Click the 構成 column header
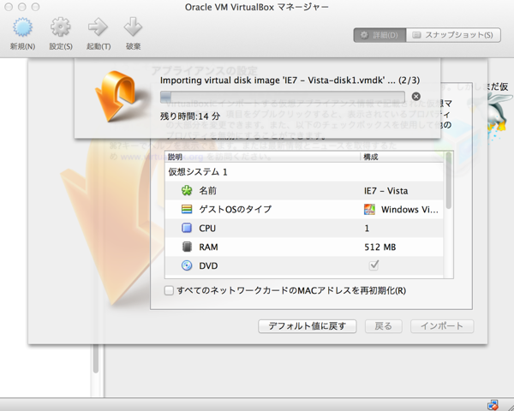Viewport: 514px width, 411px height. click(x=402, y=157)
